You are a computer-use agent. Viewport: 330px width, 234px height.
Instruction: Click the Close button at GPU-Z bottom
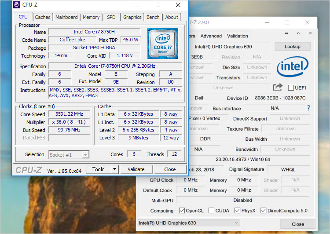[x=298, y=224]
